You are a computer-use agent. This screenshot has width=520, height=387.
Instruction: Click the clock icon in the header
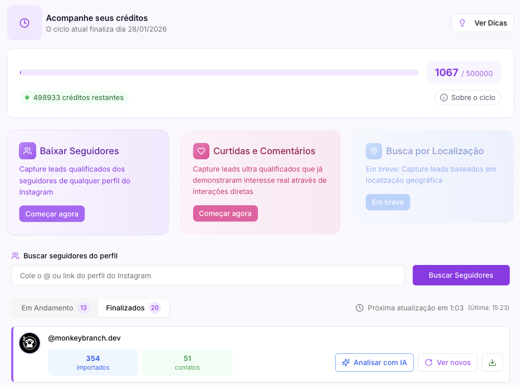click(x=24, y=22)
